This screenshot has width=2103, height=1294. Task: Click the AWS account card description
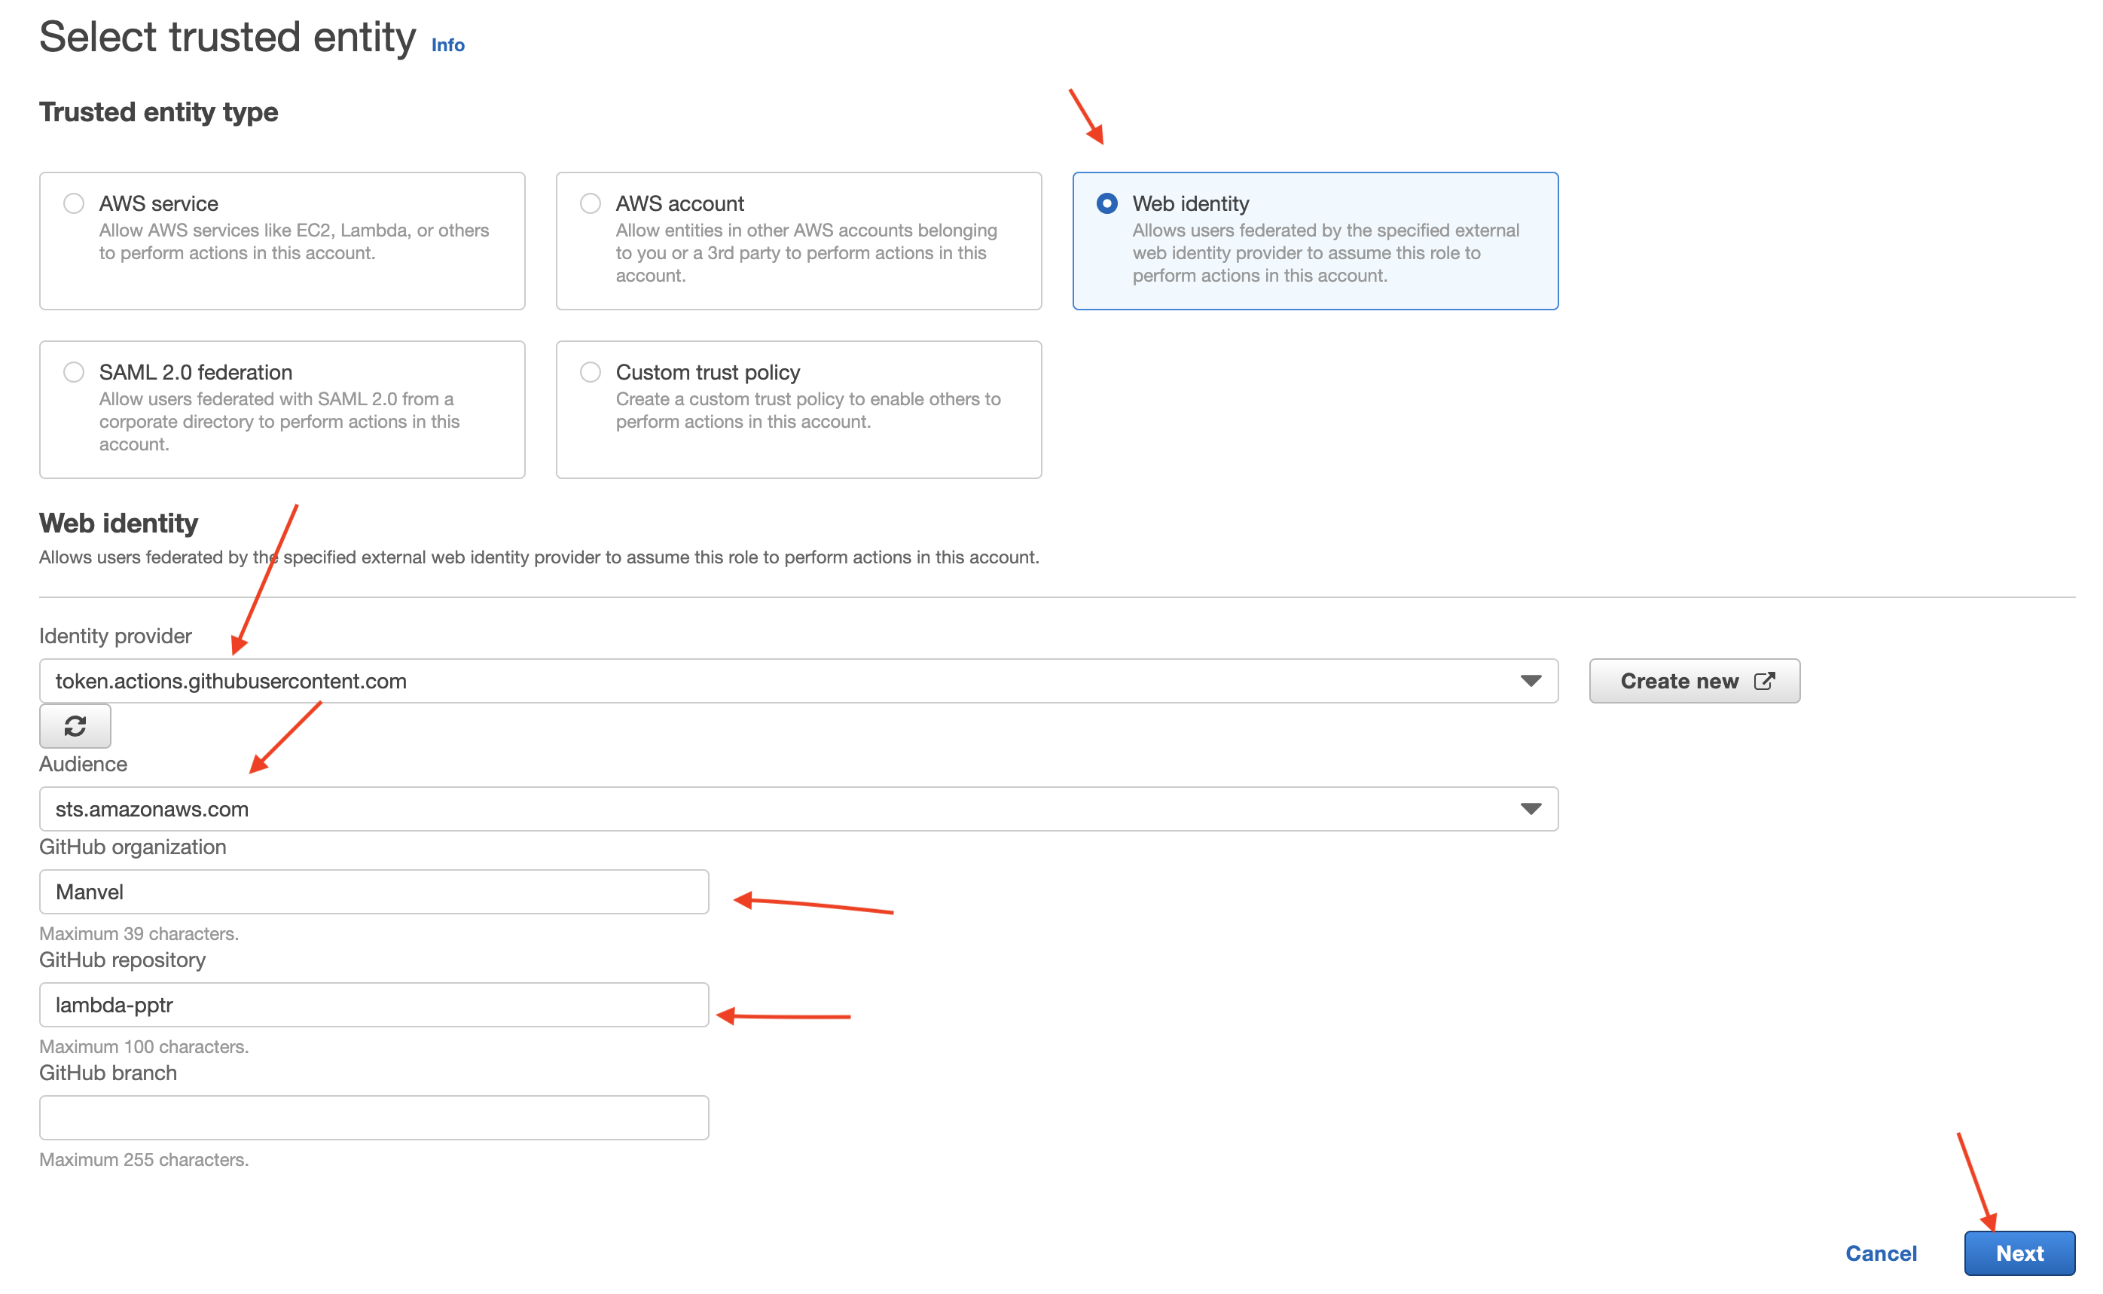[805, 253]
